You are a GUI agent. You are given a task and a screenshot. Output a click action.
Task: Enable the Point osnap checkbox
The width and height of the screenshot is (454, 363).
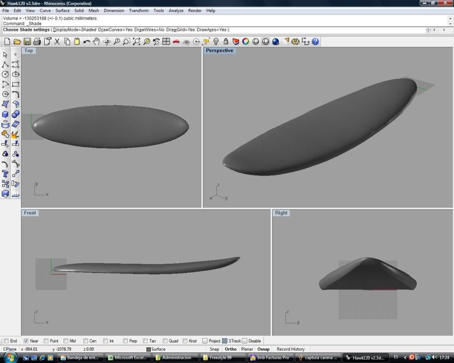coord(46,341)
